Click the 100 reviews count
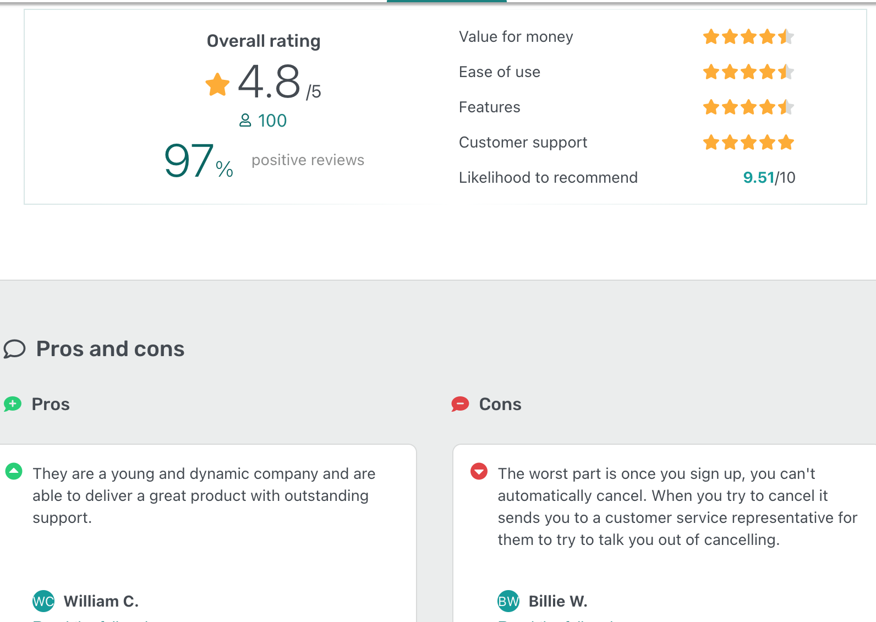This screenshot has width=876, height=622. [272, 121]
